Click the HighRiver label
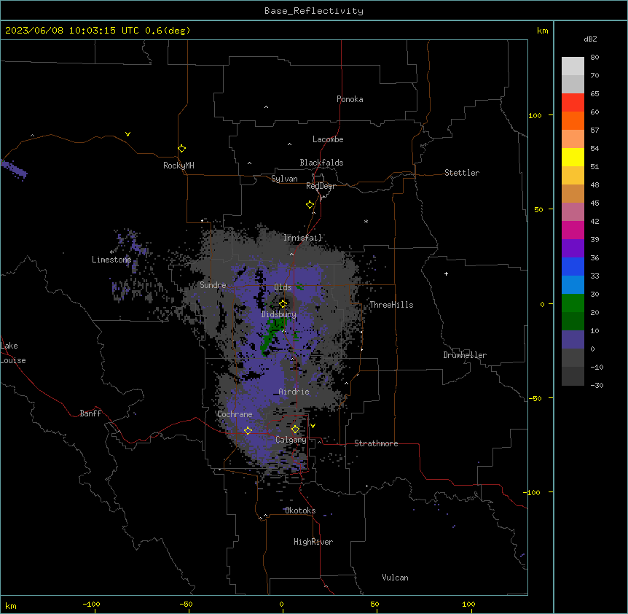This screenshot has height=614, width=628. coord(313,542)
